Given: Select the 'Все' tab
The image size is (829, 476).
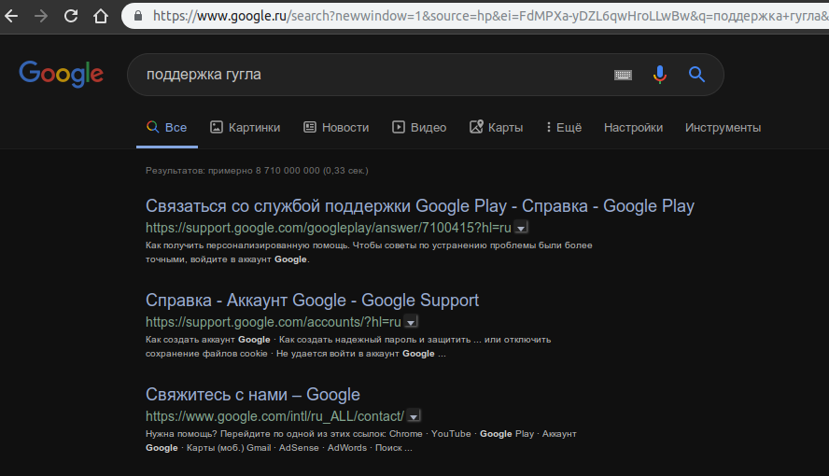Looking at the screenshot, I should pos(166,127).
